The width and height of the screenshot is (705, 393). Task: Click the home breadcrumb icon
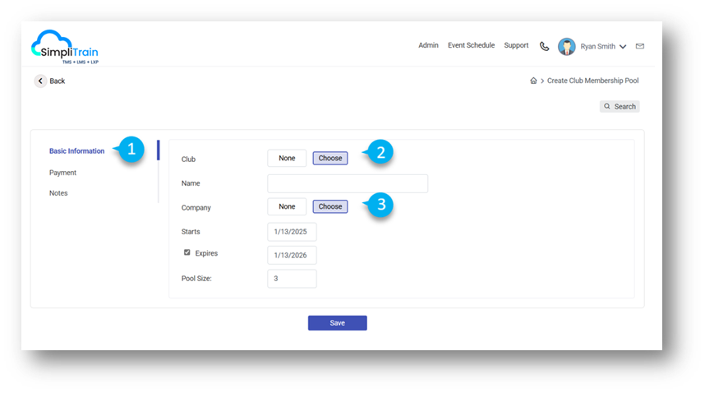(533, 81)
